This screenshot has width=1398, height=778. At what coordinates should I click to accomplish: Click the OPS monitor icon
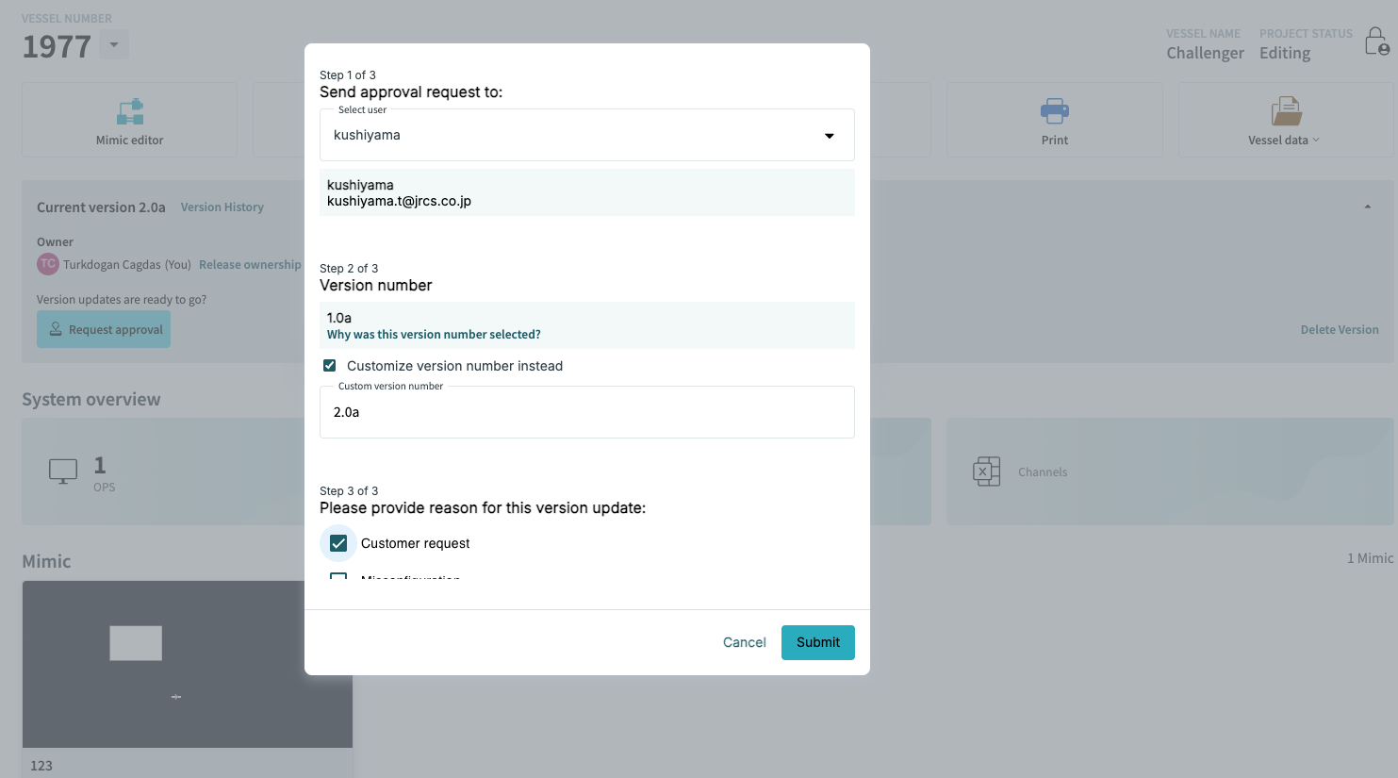[x=63, y=472]
